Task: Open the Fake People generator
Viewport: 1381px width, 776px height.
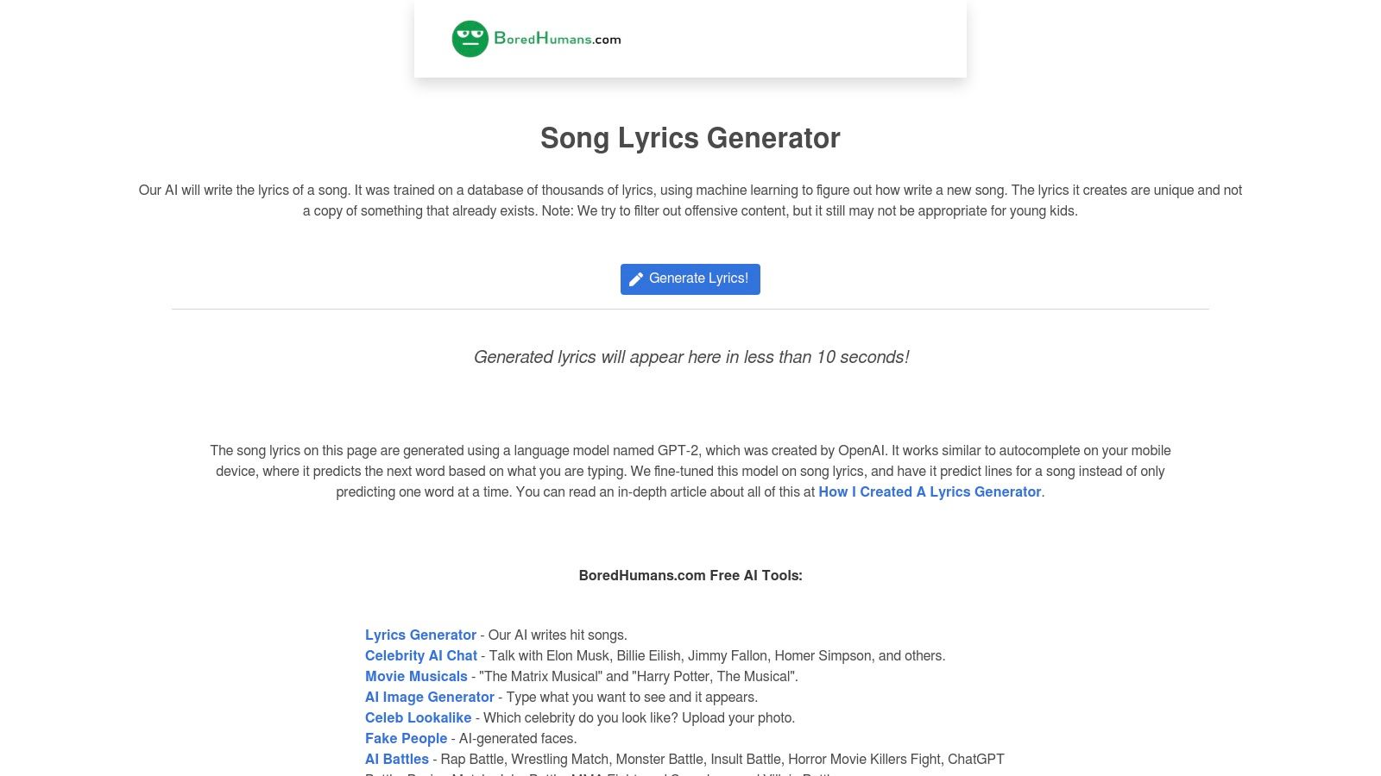Action: point(406,738)
